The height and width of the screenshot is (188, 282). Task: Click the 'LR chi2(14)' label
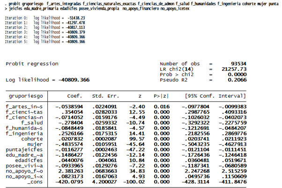[x=177, y=69]
